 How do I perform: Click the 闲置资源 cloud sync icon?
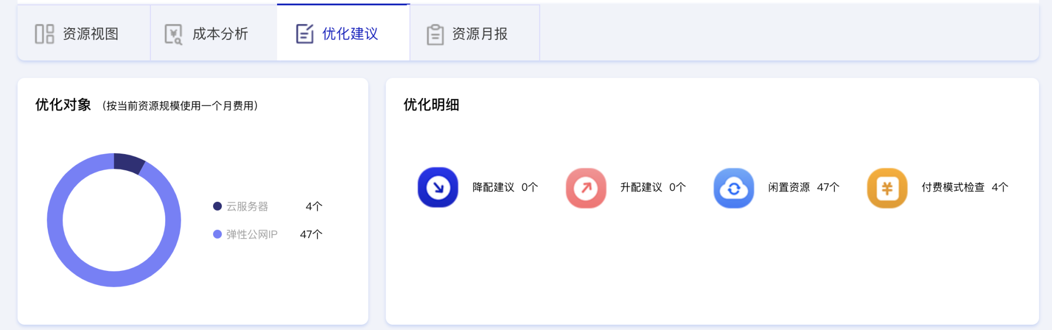pyautogui.click(x=733, y=188)
